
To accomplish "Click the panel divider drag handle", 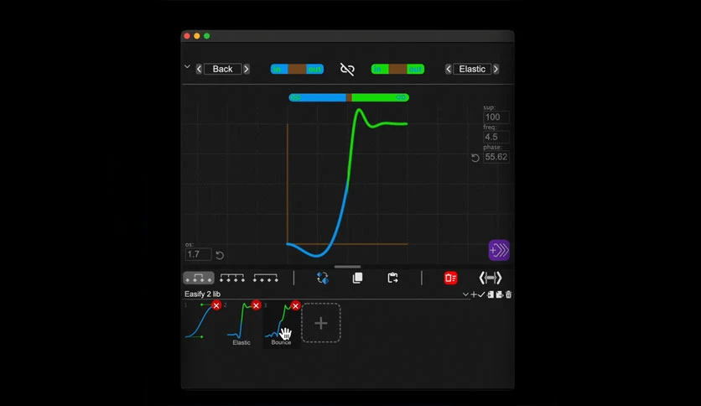I will [347, 267].
